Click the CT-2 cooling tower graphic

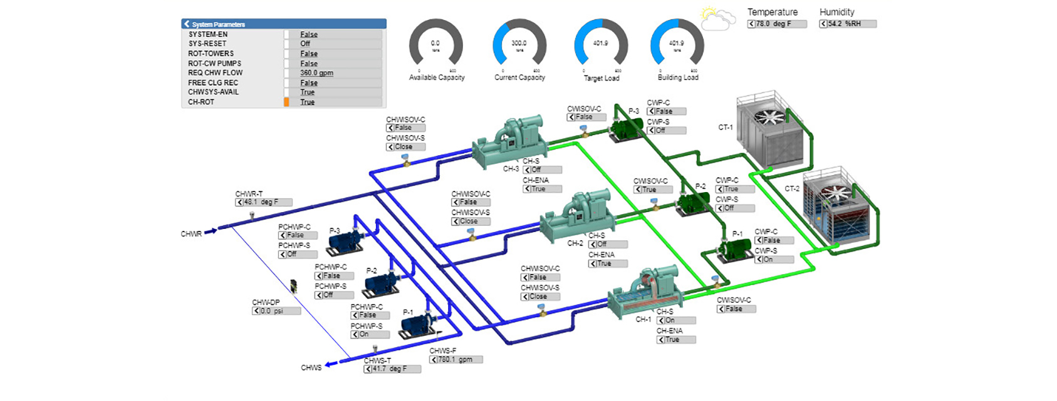(x=840, y=210)
